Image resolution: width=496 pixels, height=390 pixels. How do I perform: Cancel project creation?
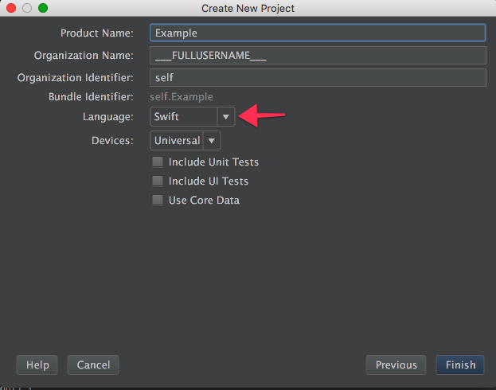[x=93, y=365]
